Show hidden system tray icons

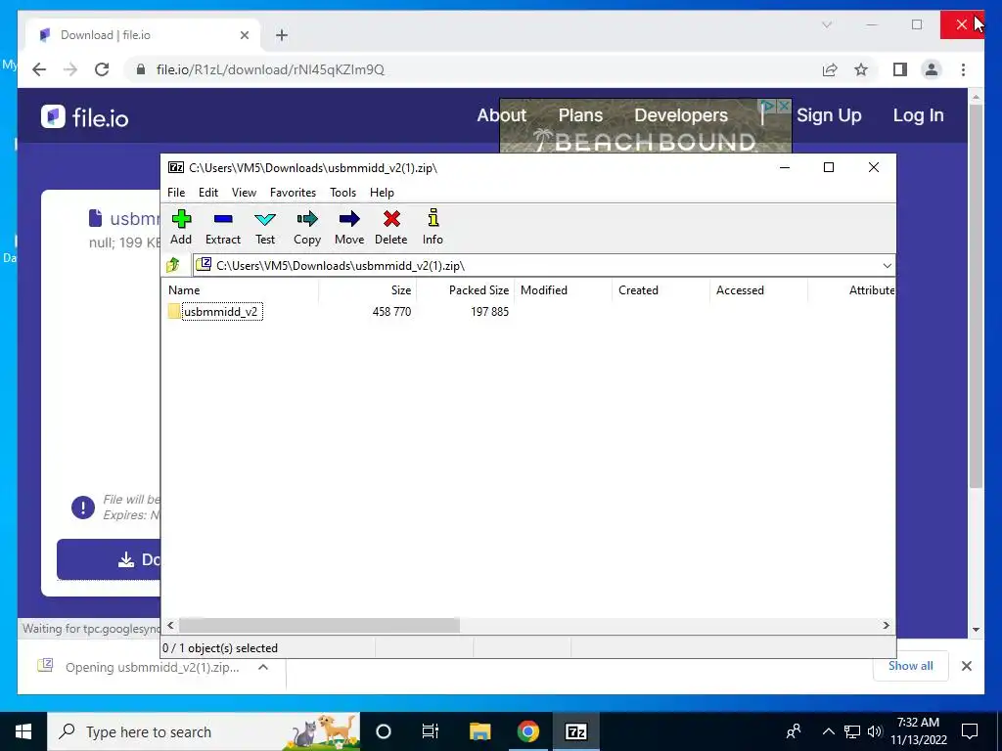pos(828,731)
